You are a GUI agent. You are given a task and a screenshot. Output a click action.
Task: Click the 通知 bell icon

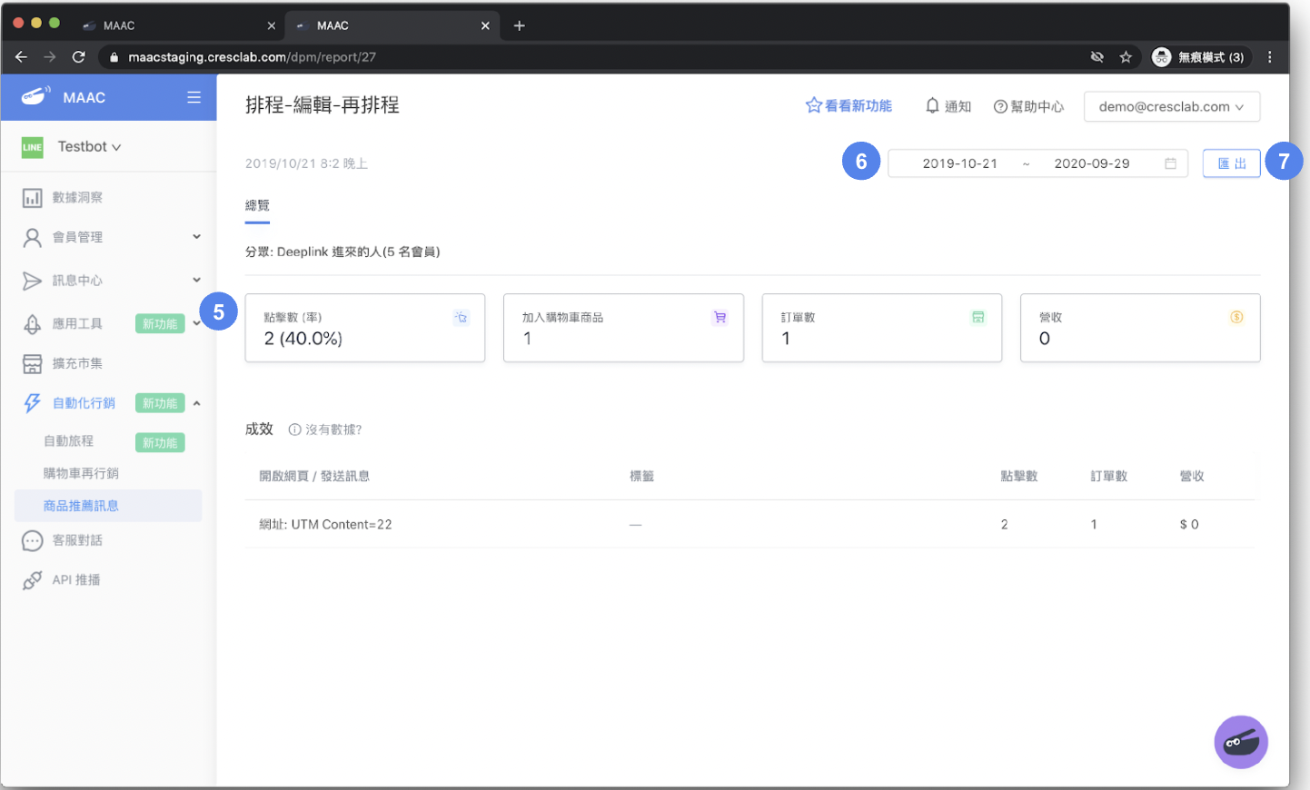click(932, 106)
